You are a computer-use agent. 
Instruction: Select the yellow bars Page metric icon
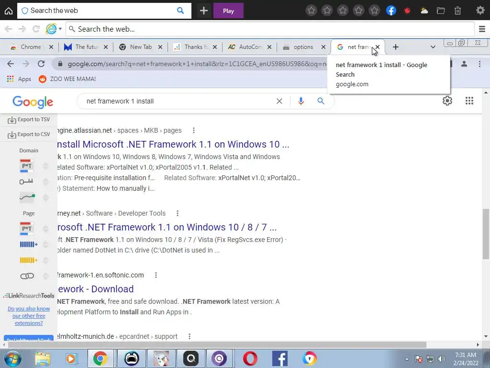pyautogui.click(x=28, y=260)
